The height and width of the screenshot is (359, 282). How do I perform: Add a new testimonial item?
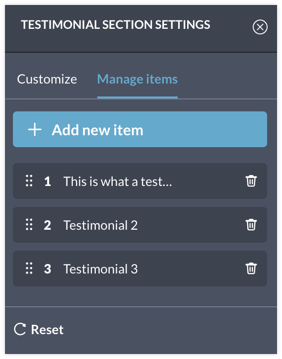[x=140, y=129]
